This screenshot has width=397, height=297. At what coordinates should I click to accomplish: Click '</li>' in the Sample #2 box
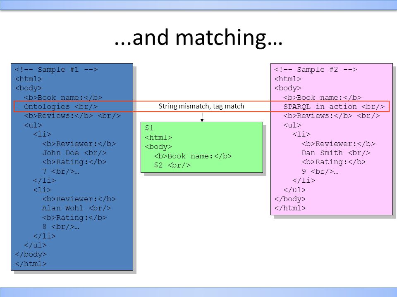click(304, 180)
